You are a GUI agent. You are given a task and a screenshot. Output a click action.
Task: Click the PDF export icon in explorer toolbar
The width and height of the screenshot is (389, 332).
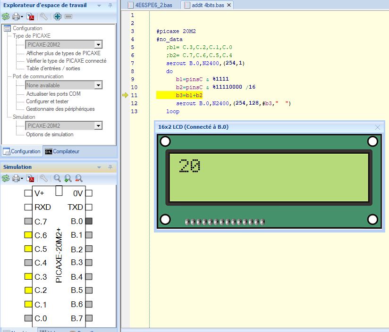click(30, 17)
